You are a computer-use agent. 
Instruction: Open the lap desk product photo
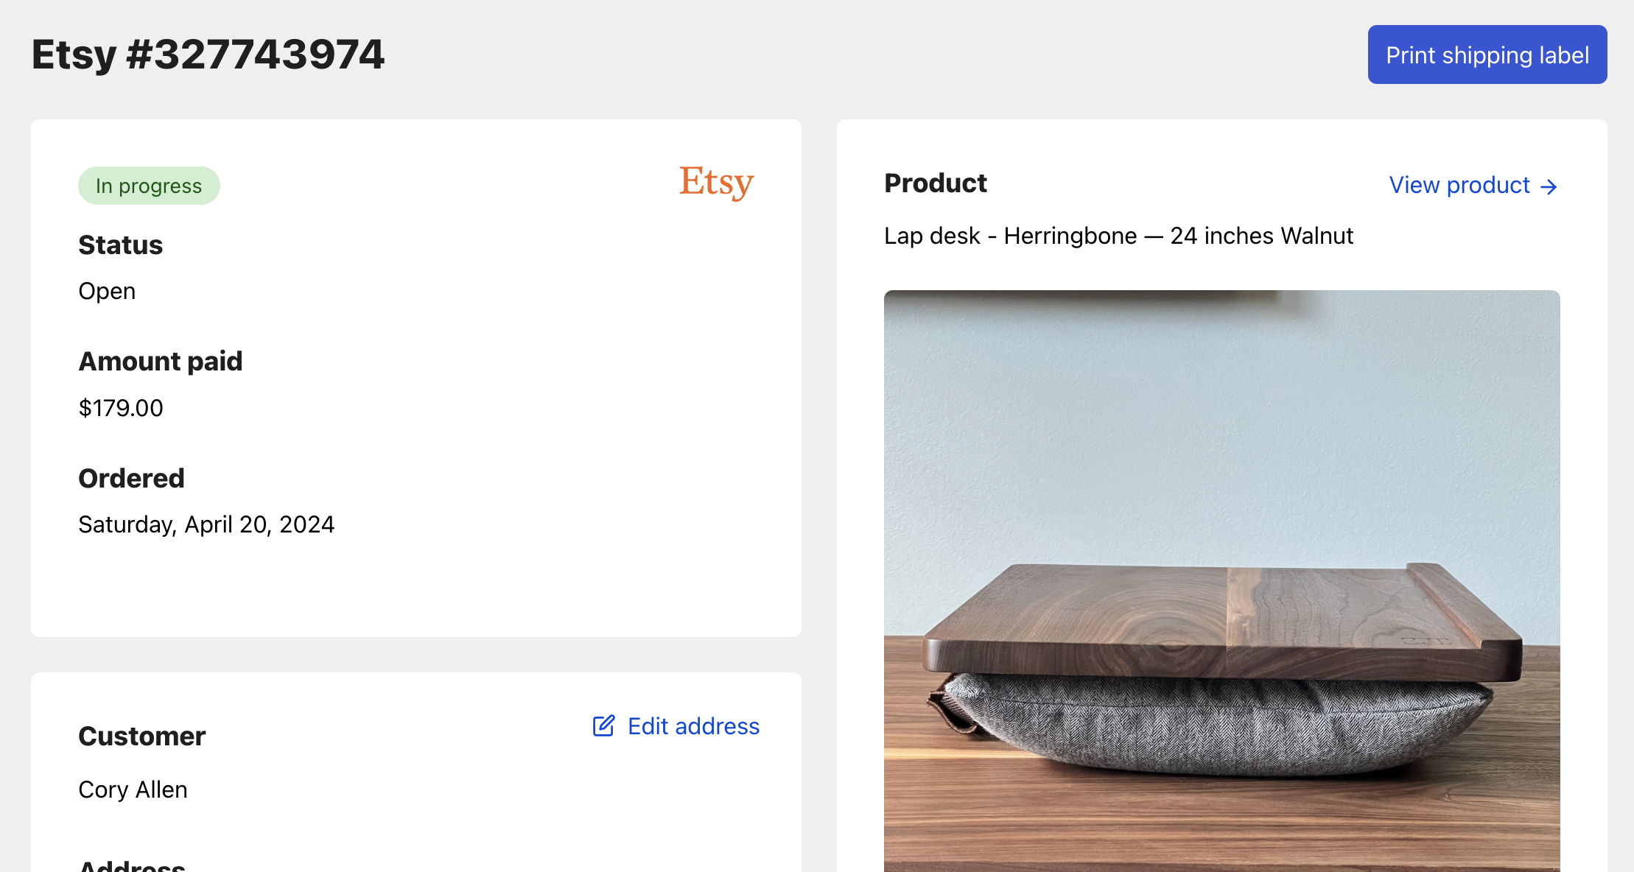click(x=1221, y=582)
